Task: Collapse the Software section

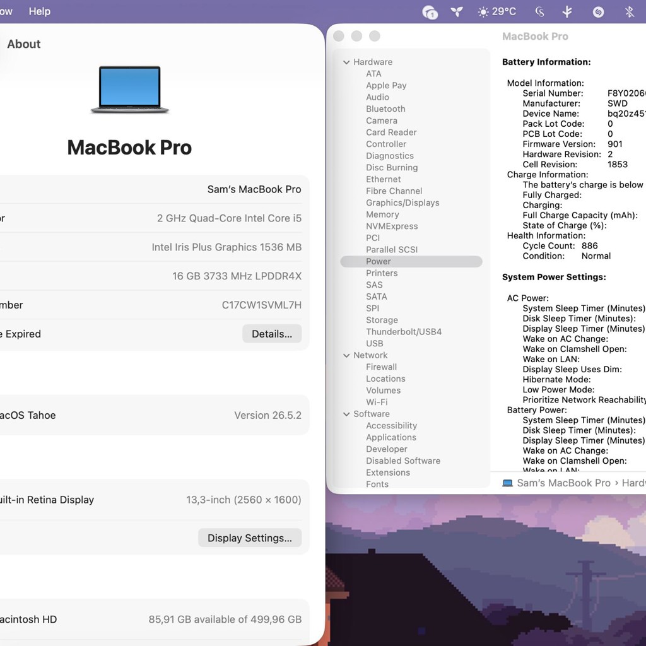Action: (346, 414)
